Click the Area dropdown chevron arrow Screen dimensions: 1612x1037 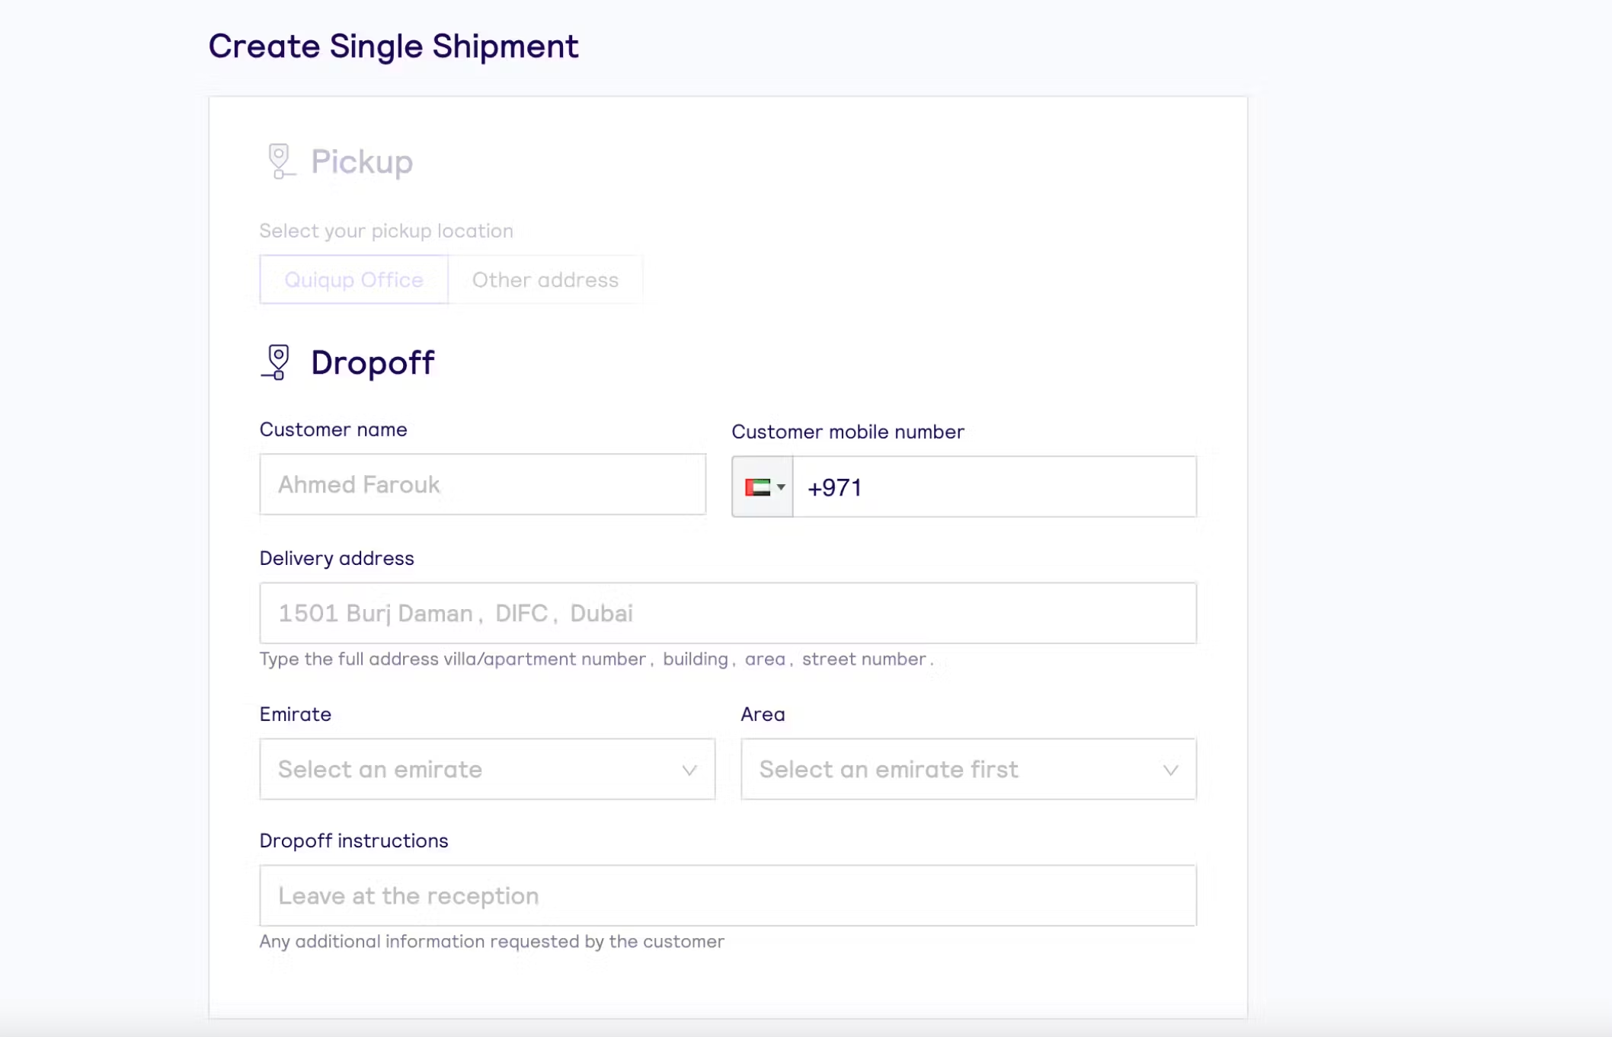point(1170,771)
